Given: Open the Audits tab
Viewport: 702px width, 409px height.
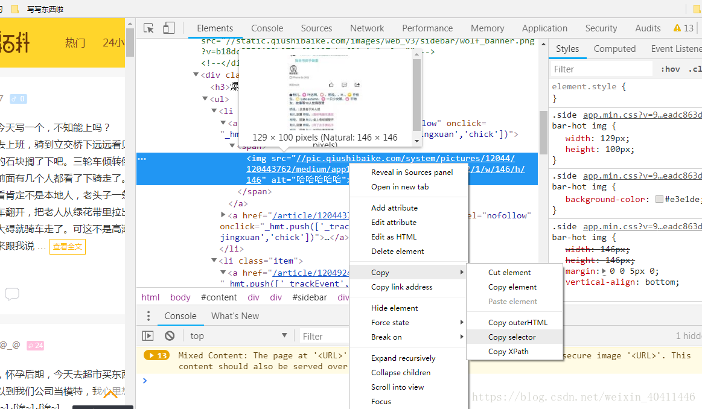Looking at the screenshot, I should 648,28.
